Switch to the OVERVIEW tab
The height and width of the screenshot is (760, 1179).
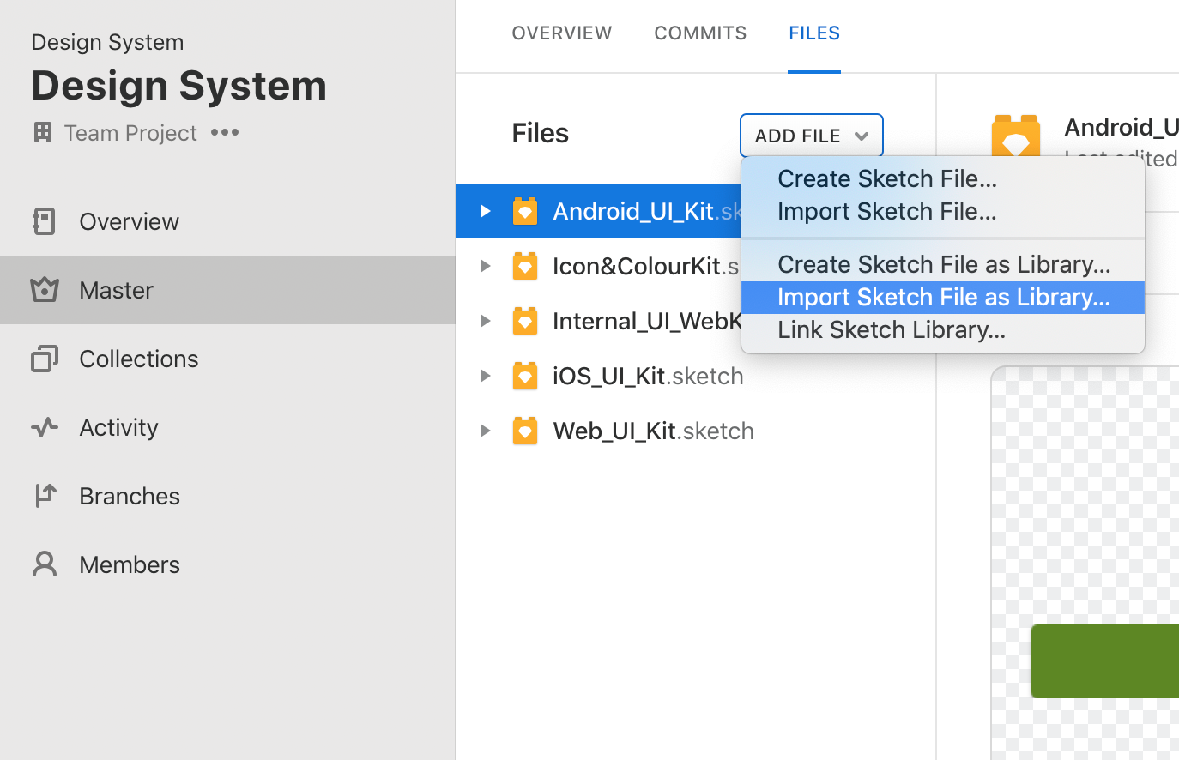coord(562,33)
